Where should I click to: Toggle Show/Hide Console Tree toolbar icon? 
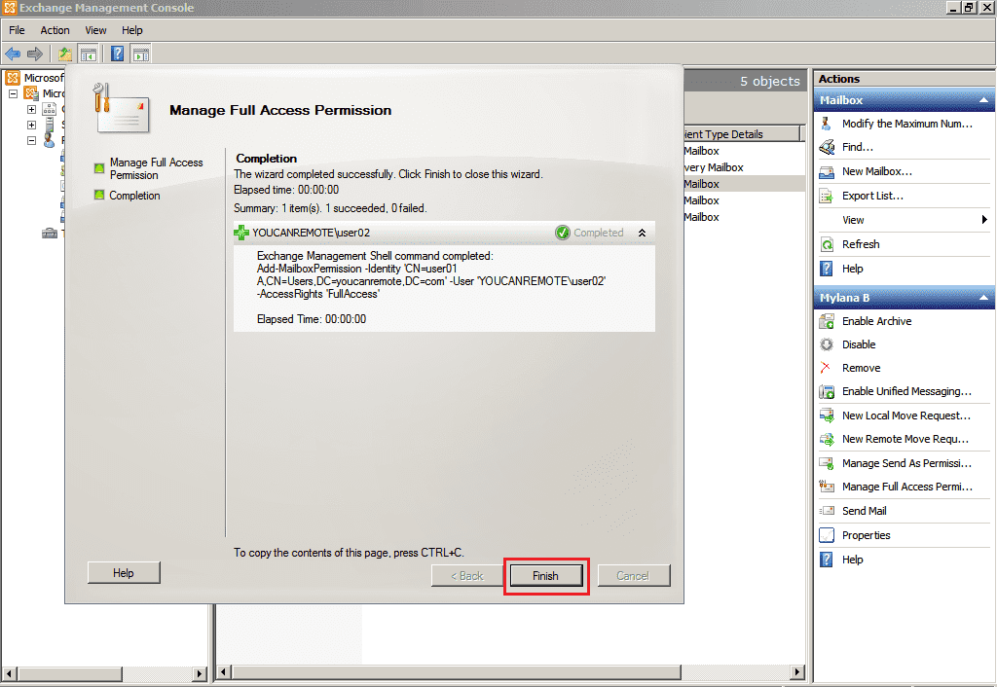[88, 54]
